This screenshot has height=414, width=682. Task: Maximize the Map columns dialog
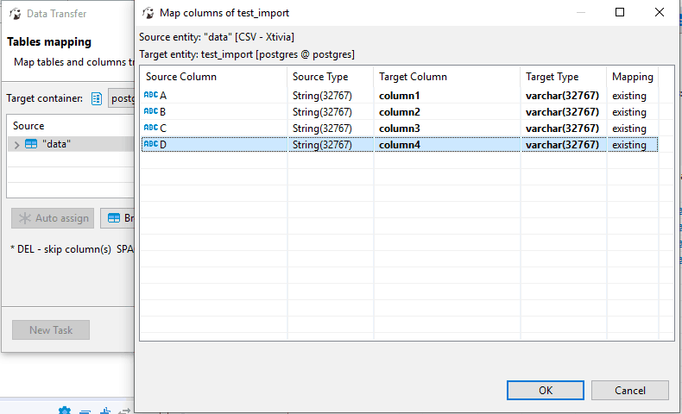pos(620,12)
